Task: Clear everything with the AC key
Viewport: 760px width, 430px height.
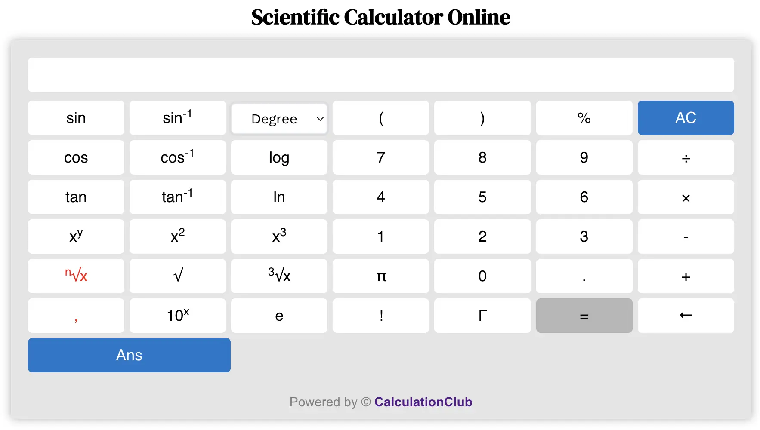Action: [x=685, y=118]
